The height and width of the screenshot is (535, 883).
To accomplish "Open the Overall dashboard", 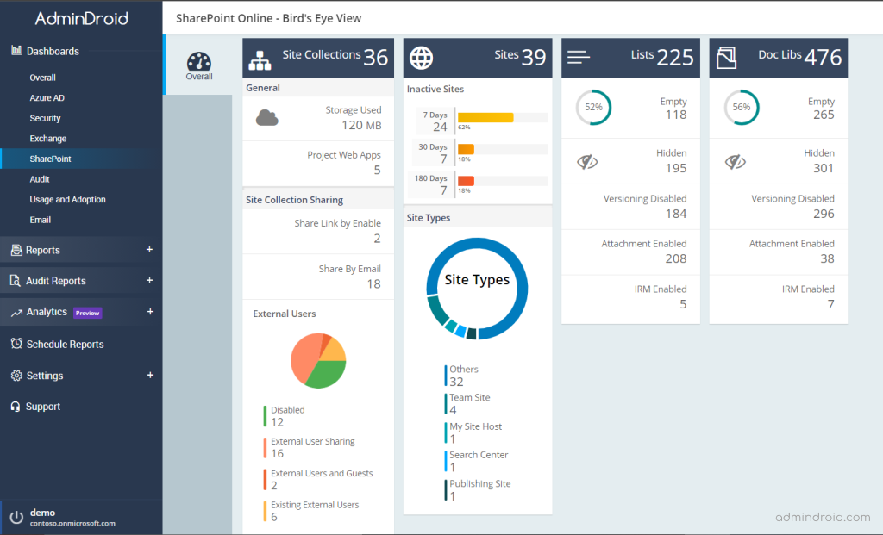I will (43, 78).
